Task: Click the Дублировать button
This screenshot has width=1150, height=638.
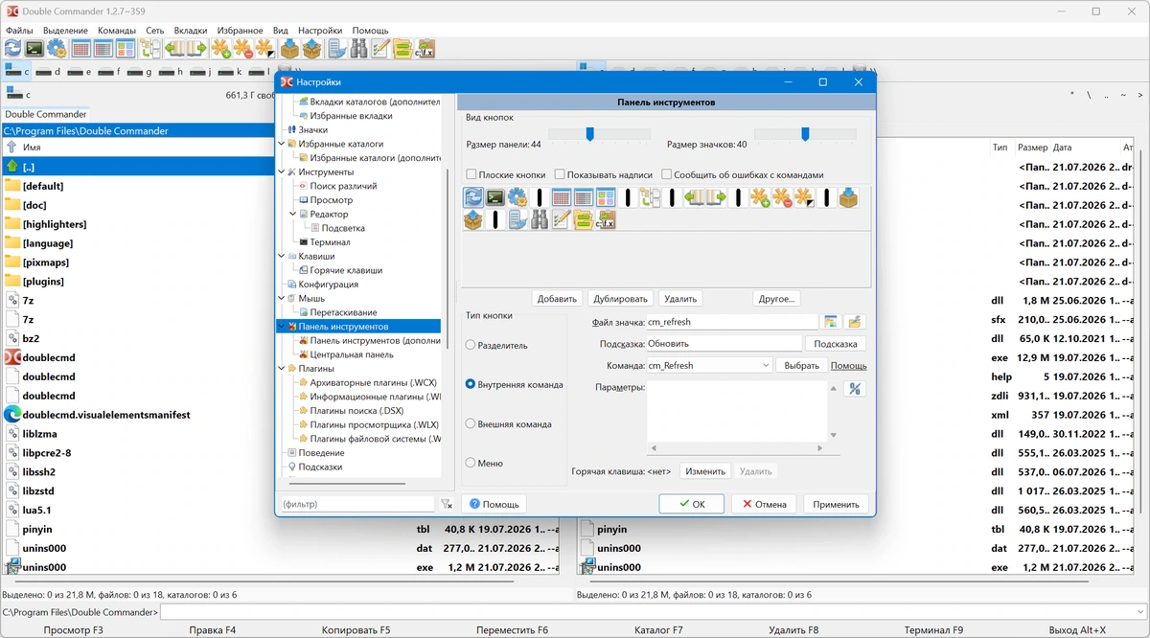Action: point(620,299)
